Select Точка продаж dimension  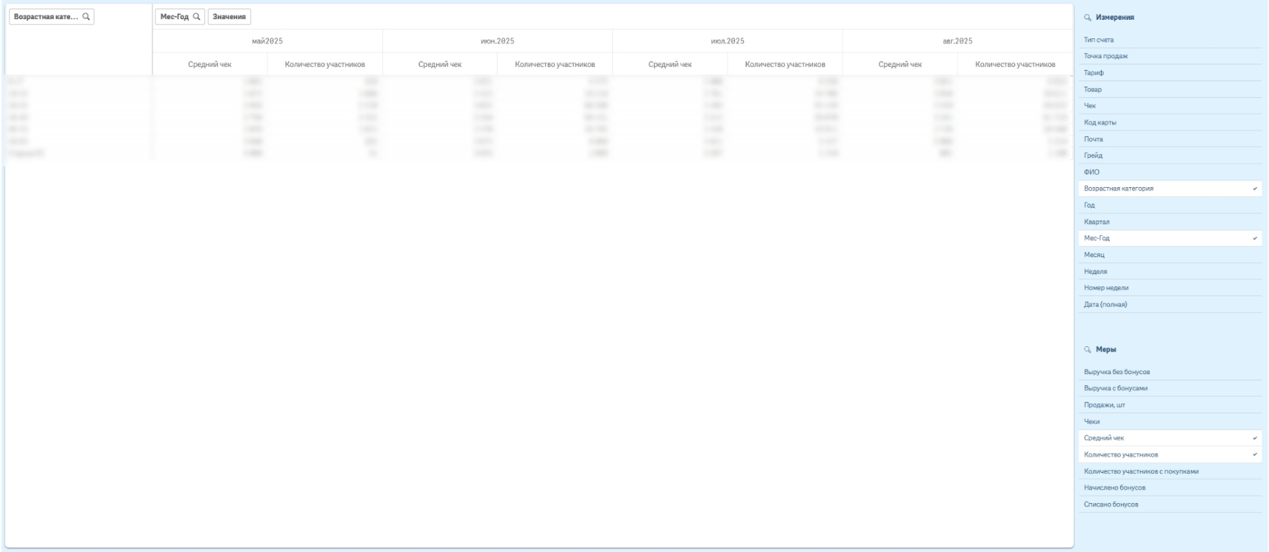coord(1106,56)
